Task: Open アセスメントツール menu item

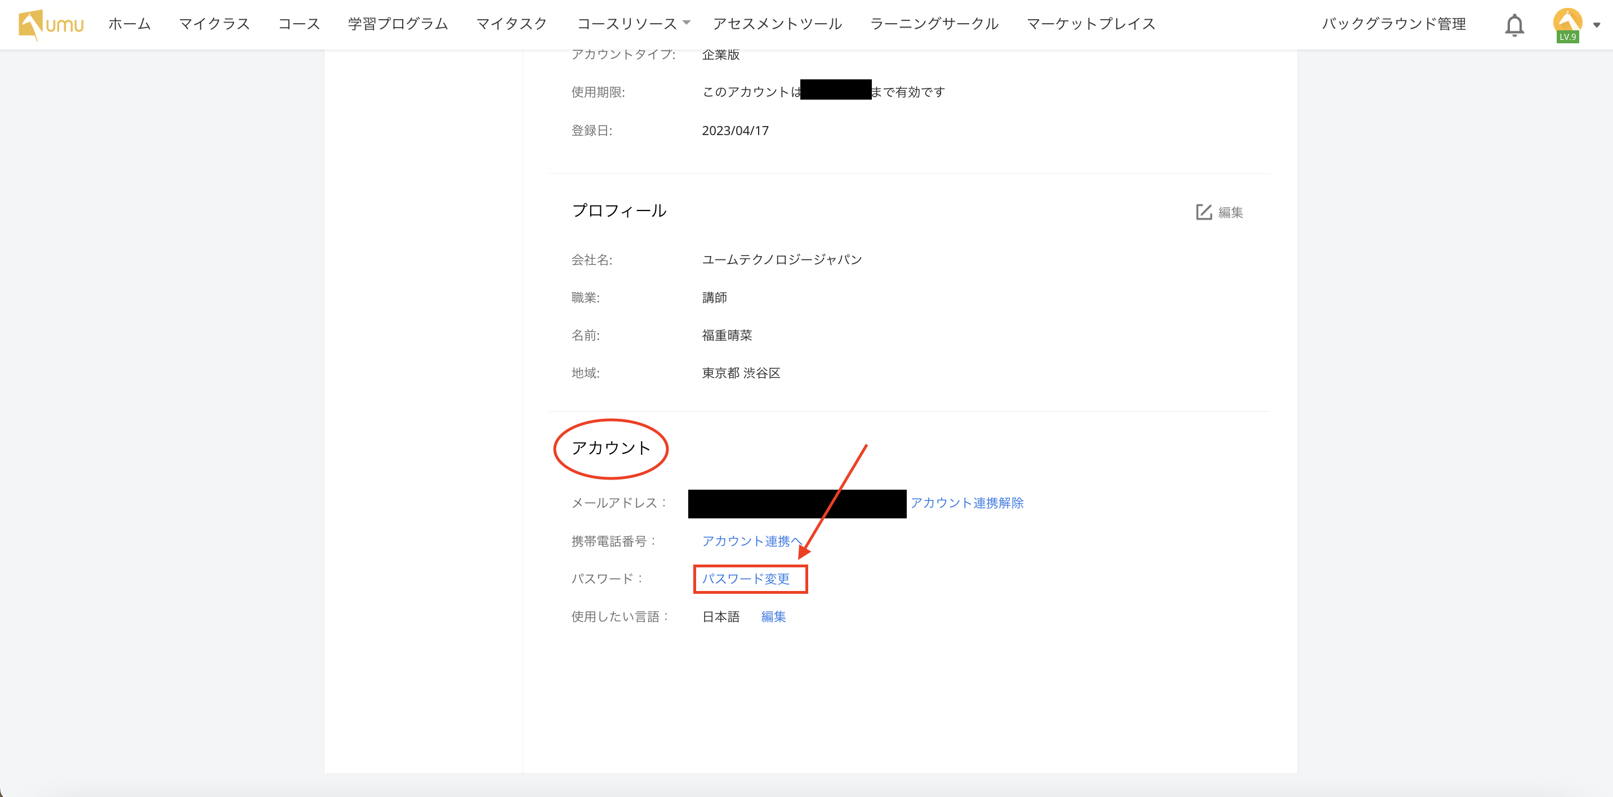Action: pos(777,24)
